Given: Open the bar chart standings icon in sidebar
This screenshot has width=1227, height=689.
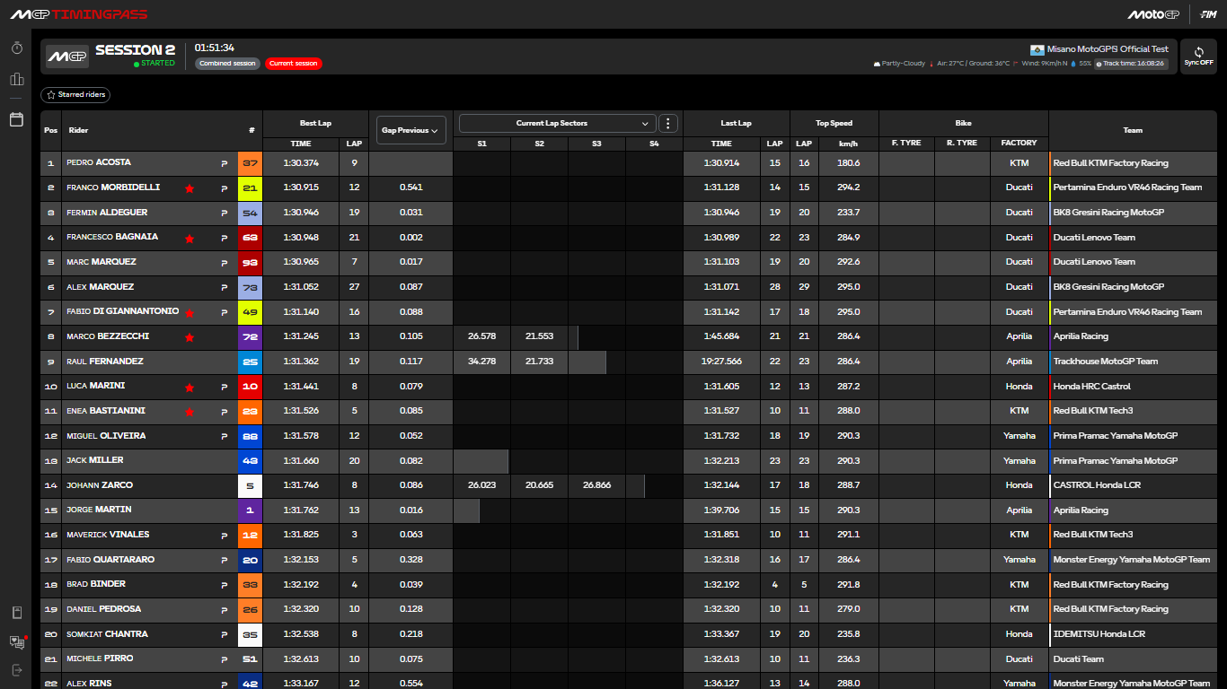Looking at the screenshot, I should [16, 80].
